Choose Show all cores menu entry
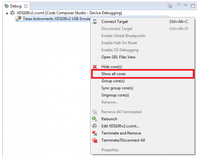The image size is (197, 158). coord(143,74)
